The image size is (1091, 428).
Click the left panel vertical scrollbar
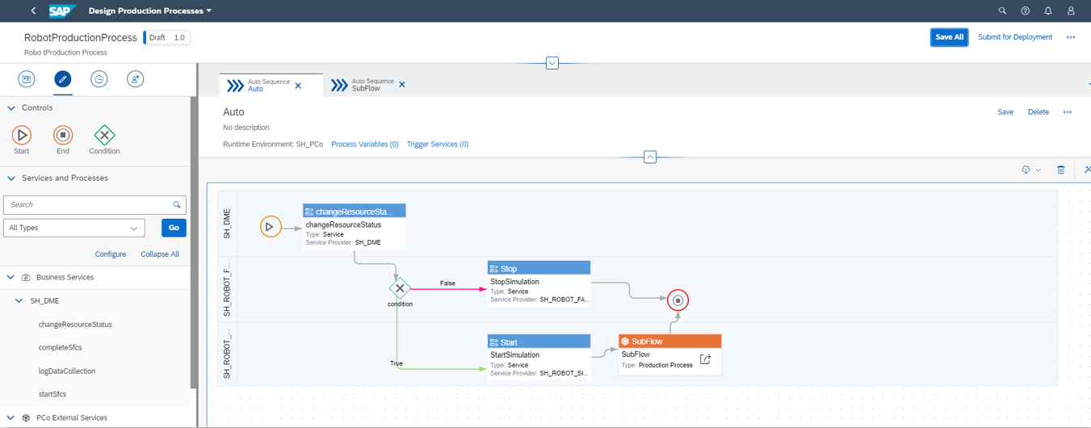coord(194,242)
